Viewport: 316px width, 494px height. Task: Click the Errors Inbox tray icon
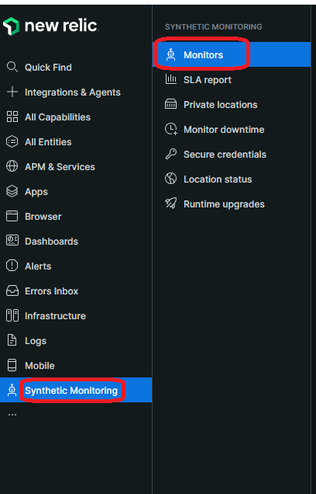click(12, 290)
